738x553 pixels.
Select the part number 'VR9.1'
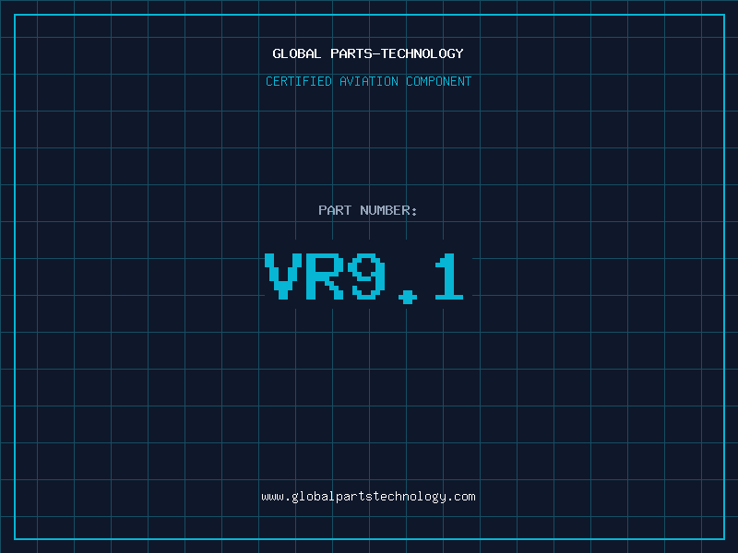click(x=364, y=278)
